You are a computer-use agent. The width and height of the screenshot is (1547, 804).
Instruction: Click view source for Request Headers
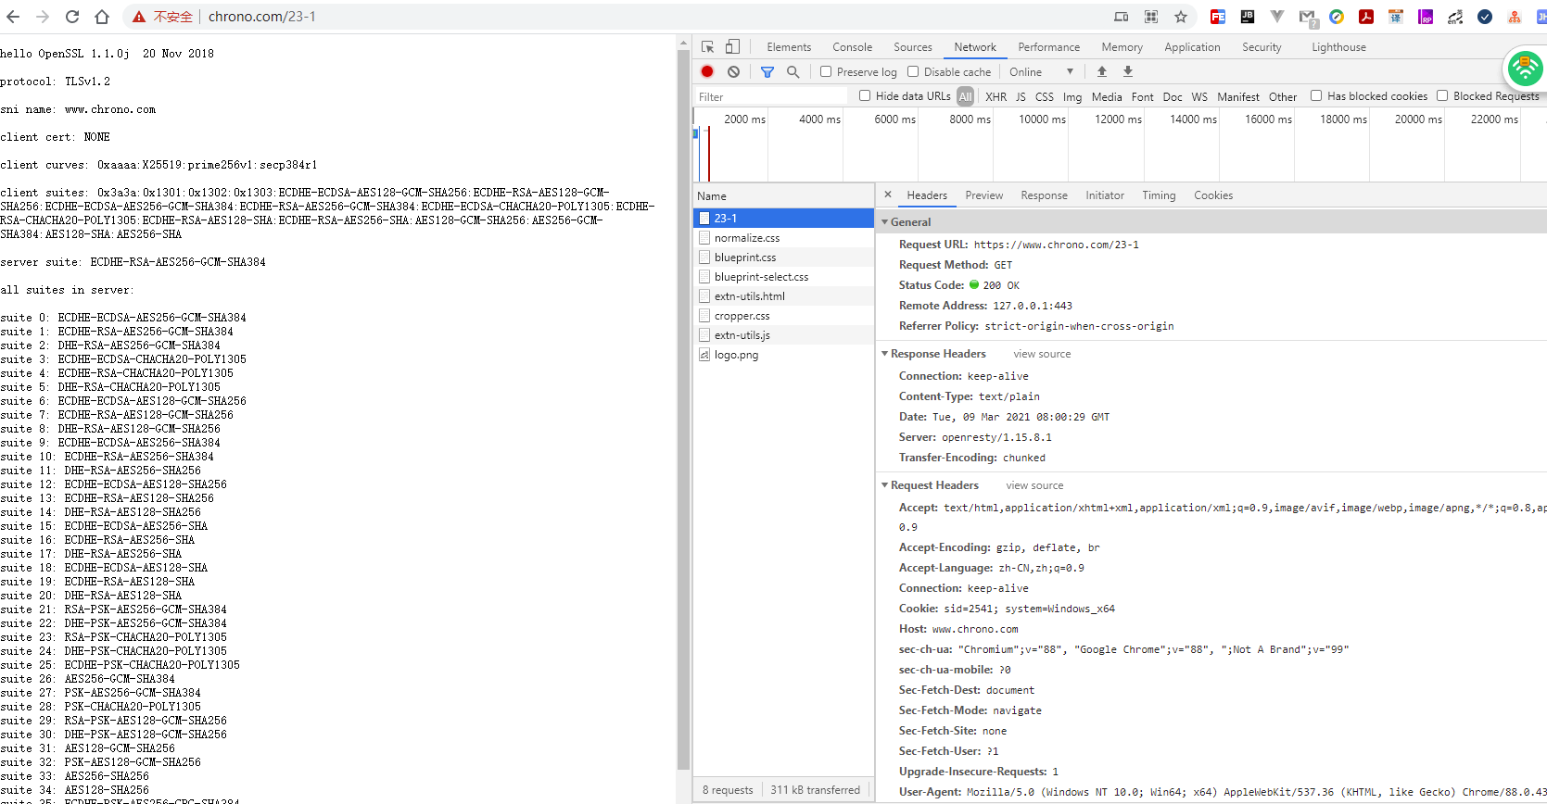[x=1034, y=485]
